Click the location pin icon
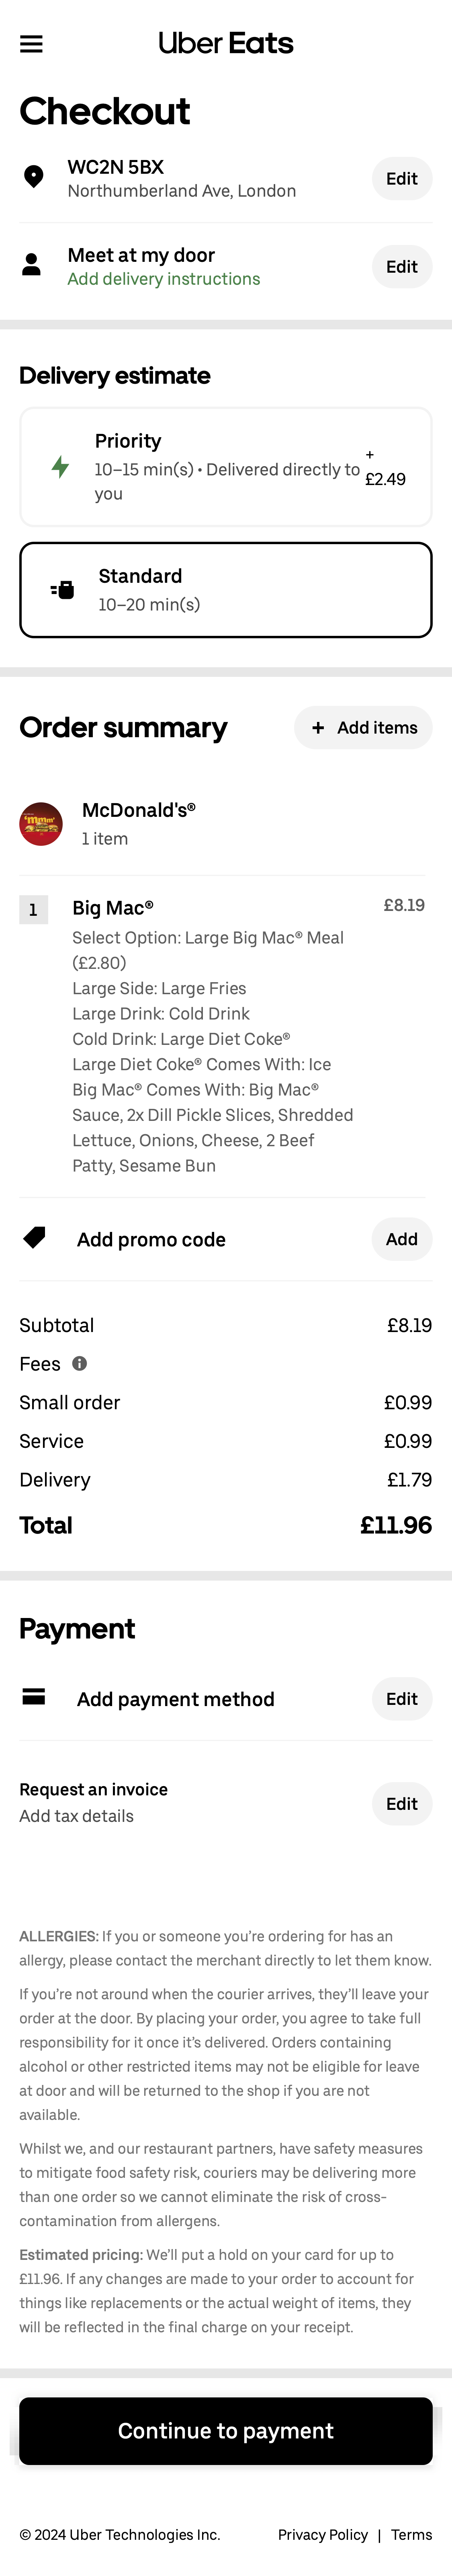The height and width of the screenshot is (2576, 452). tap(33, 177)
